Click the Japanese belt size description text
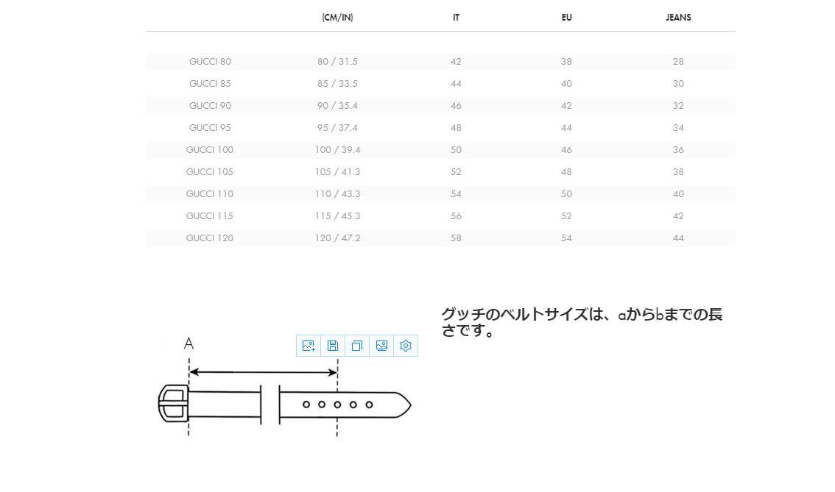835x492 pixels. (582, 322)
